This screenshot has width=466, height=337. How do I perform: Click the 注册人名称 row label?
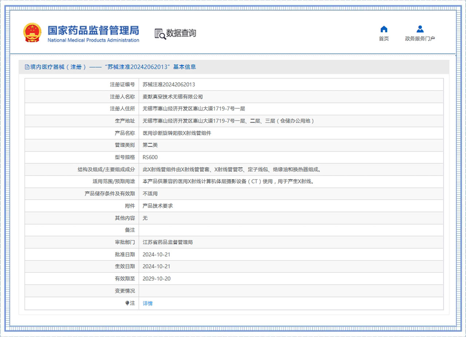tap(122, 96)
